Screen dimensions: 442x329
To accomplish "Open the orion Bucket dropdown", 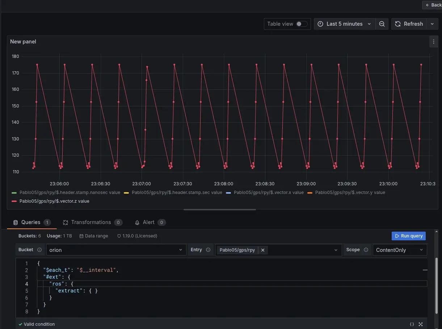I will point(116,250).
